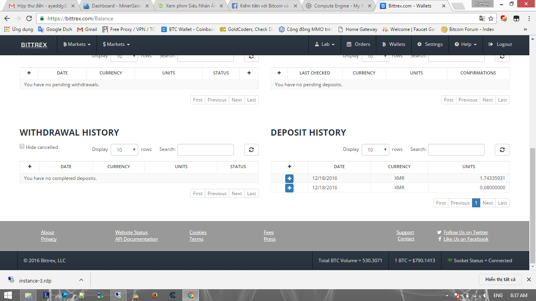The width and height of the screenshot is (536, 301).
Task: Switch to the Compute Engine tab
Action: (339, 6)
